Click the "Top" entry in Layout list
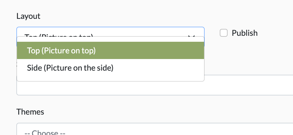Screen dimensions: 293x135 61,51
